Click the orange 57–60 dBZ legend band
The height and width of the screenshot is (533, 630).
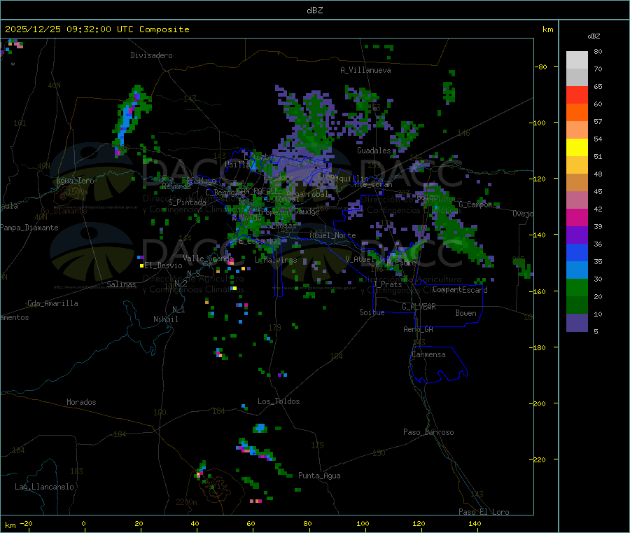(577, 113)
